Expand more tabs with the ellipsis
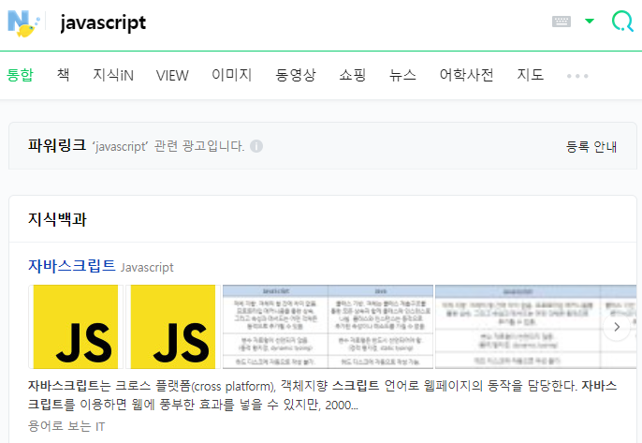The height and width of the screenshot is (443, 642). point(577,76)
